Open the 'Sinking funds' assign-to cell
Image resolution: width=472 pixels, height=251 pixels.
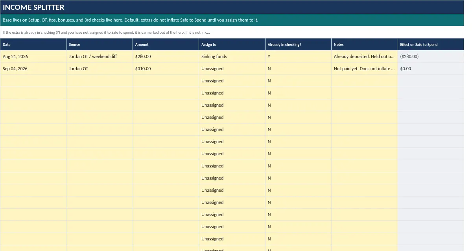point(232,56)
